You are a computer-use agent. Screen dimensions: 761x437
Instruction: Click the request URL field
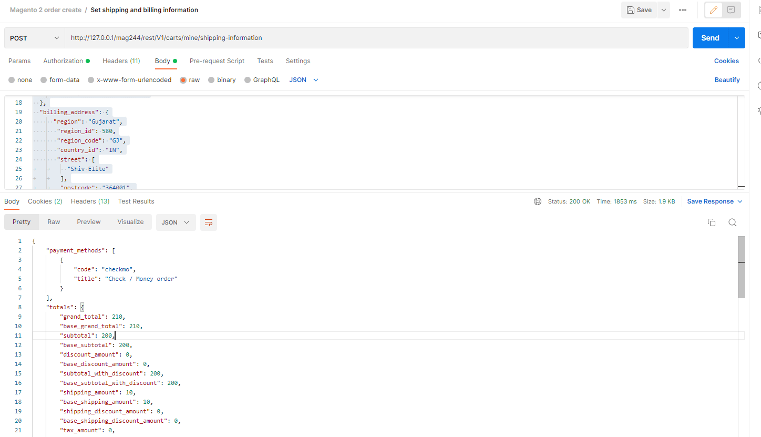tap(376, 38)
